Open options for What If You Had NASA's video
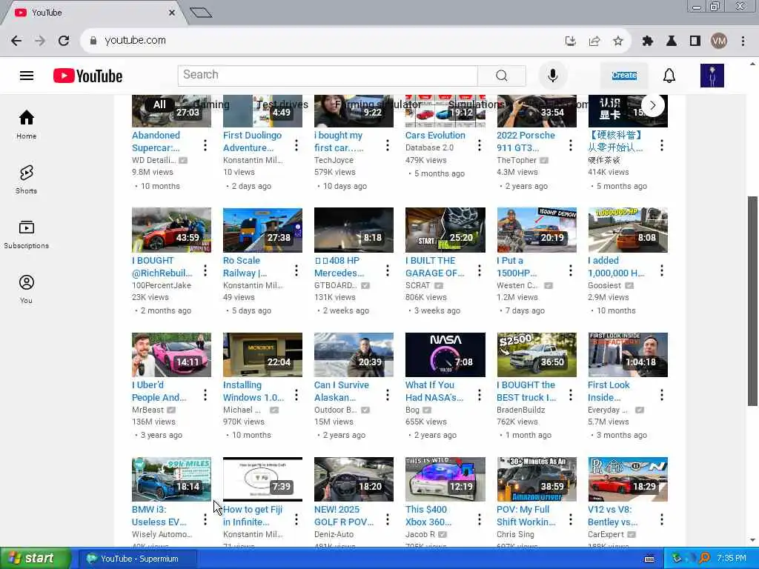759x569 pixels. (x=480, y=396)
